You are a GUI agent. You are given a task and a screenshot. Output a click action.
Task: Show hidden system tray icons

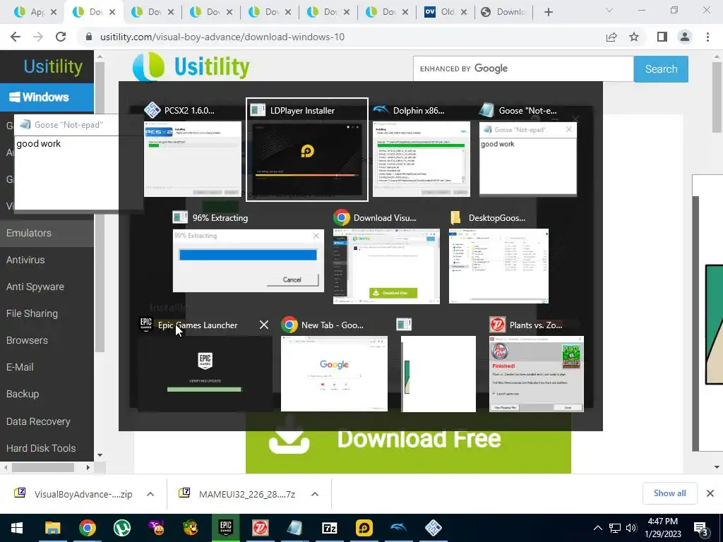597,528
